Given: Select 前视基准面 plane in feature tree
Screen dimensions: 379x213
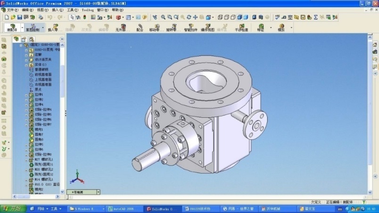Looking at the screenshot, I should [x=43, y=74].
